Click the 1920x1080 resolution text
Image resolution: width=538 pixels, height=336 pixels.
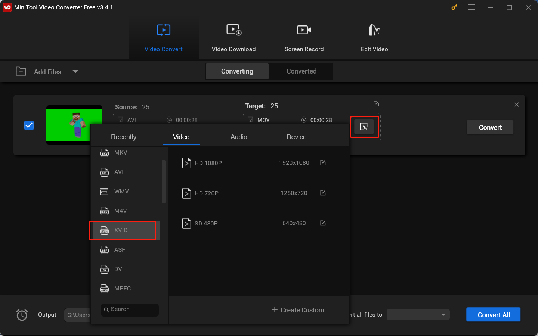pos(294,163)
